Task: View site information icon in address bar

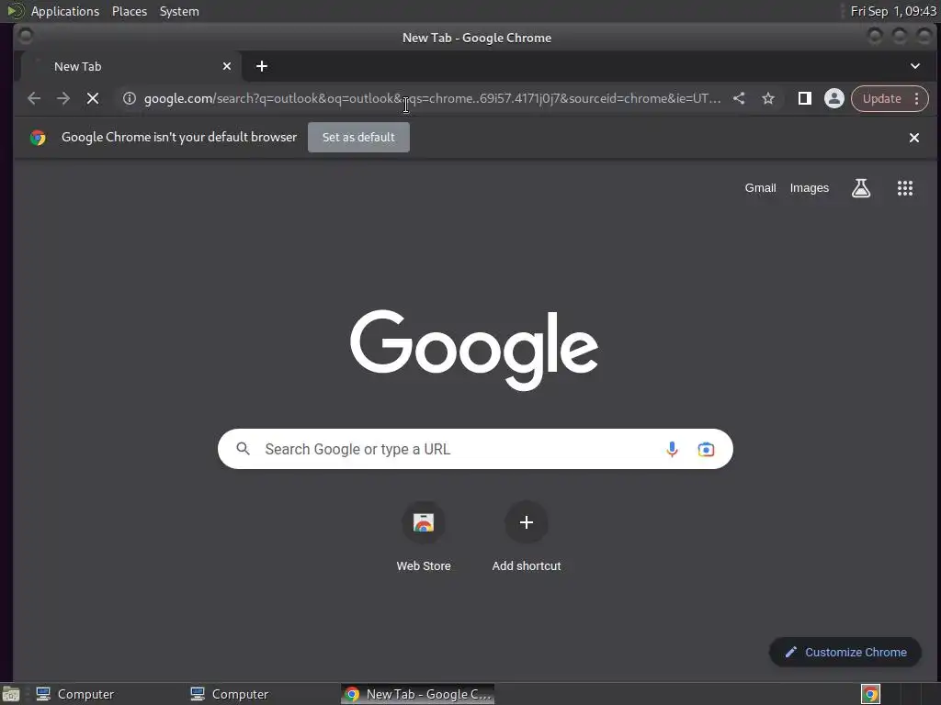Action: click(x=129, y=98)
